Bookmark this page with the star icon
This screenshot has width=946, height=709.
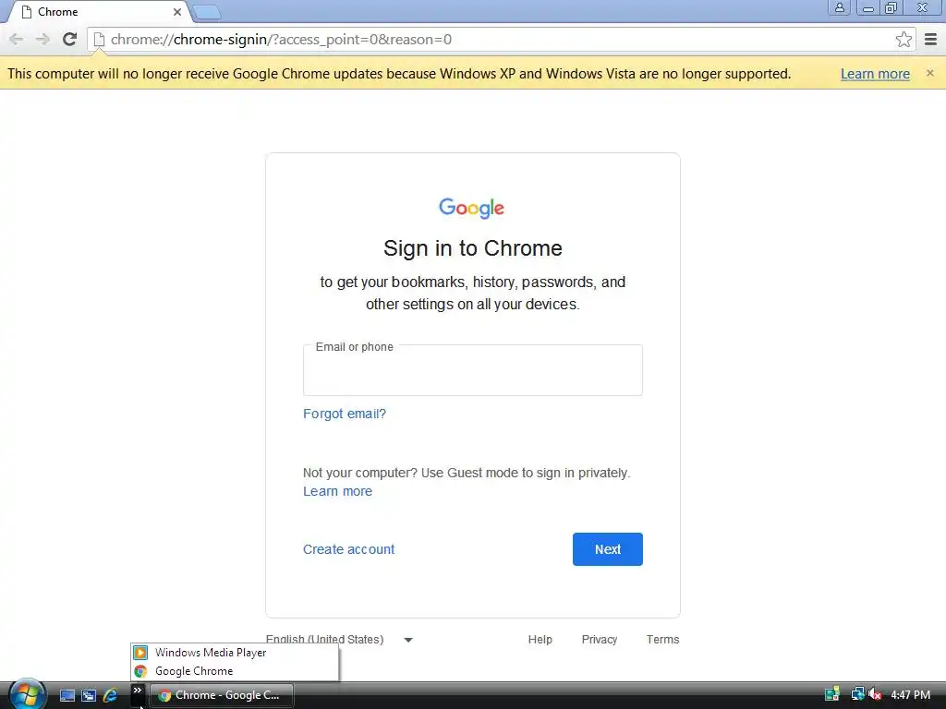click(904, 39)
